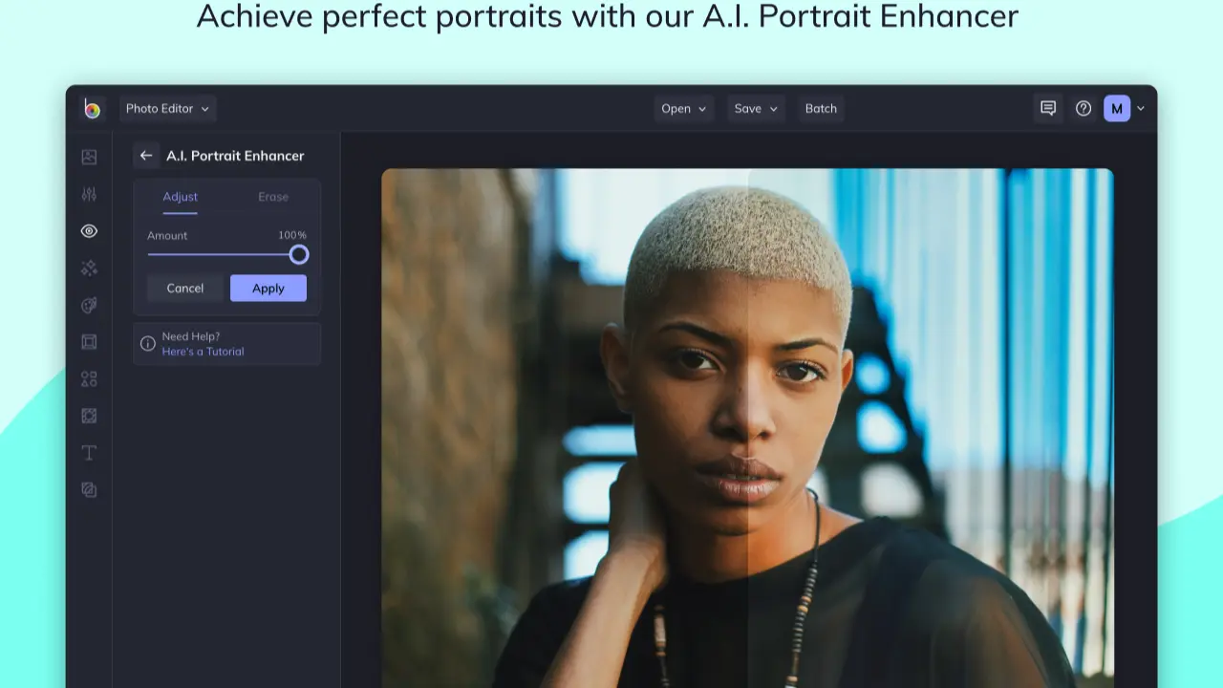This screenshot has width=1223, height=688.
Task: Switch to the Adjust tab
Action: 180,197
